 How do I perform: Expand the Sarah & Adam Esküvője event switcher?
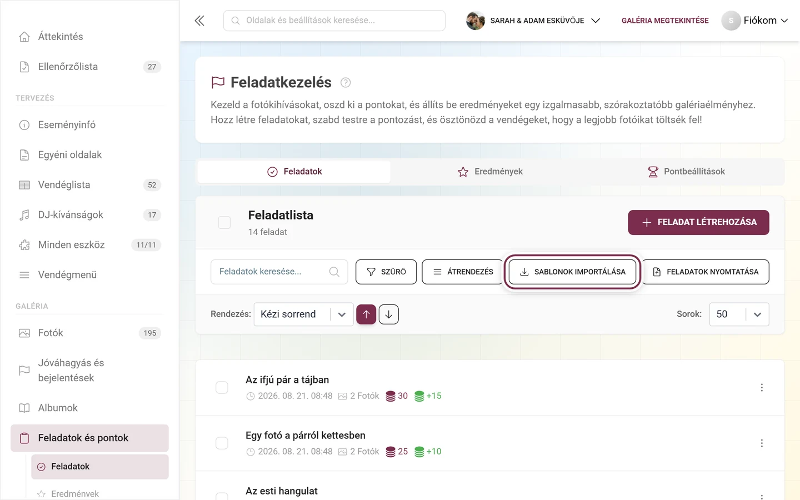pos(533,21)
